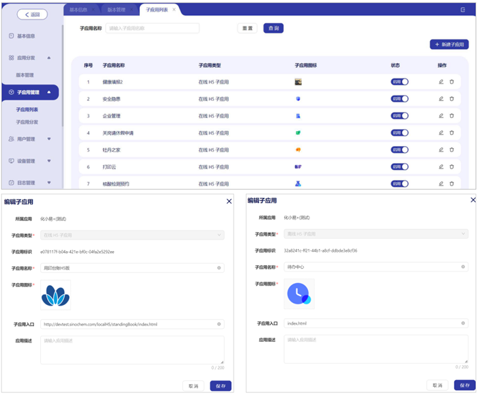This screenshot has height=395, width=478.
Task: Click the 新建子应用 button
Action: tap(449, 44)
